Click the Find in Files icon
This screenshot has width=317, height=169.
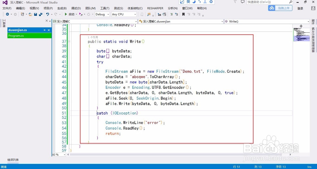tap(149, 14)
